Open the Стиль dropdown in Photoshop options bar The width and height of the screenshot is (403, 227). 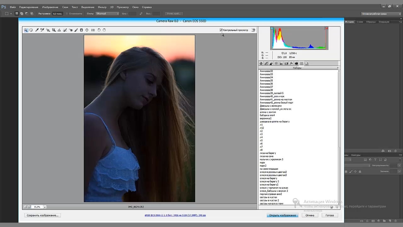[107, 14]
